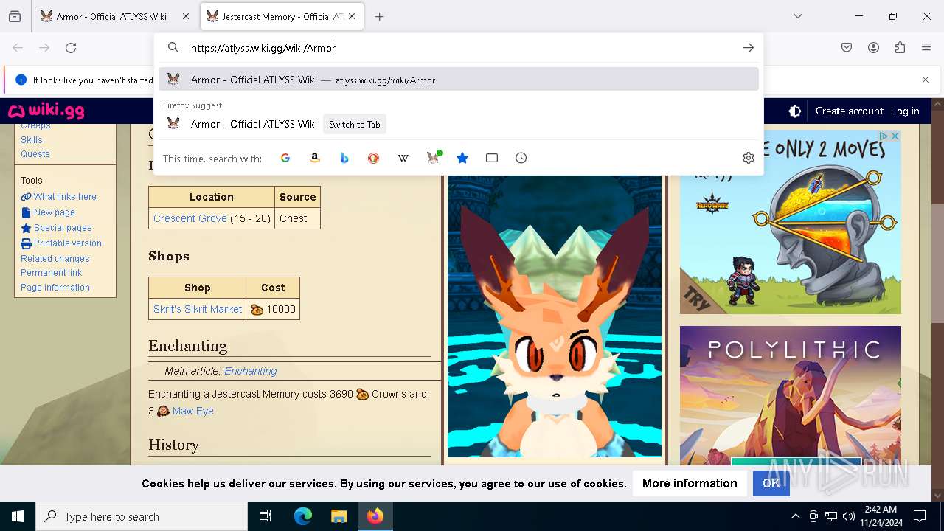Search with Google icon in address dropdown
944x531 pixels.
285,158
